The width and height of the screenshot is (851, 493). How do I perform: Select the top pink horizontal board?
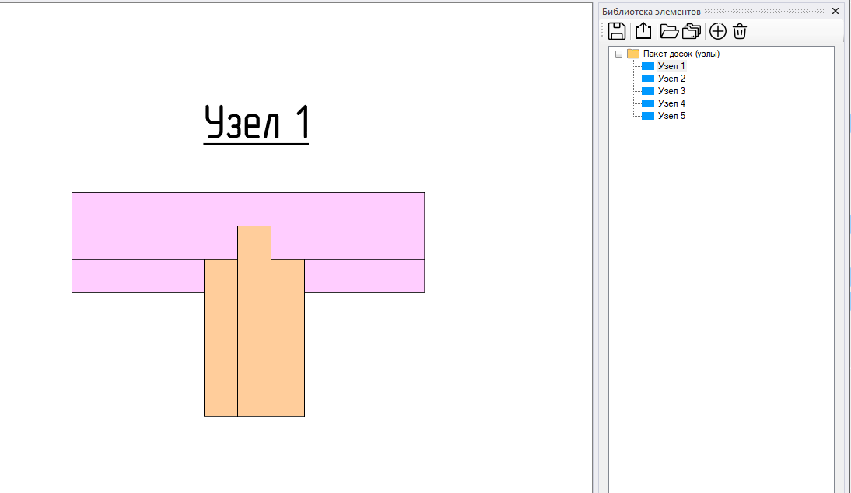pyautogui.click(x=247, y=208)
